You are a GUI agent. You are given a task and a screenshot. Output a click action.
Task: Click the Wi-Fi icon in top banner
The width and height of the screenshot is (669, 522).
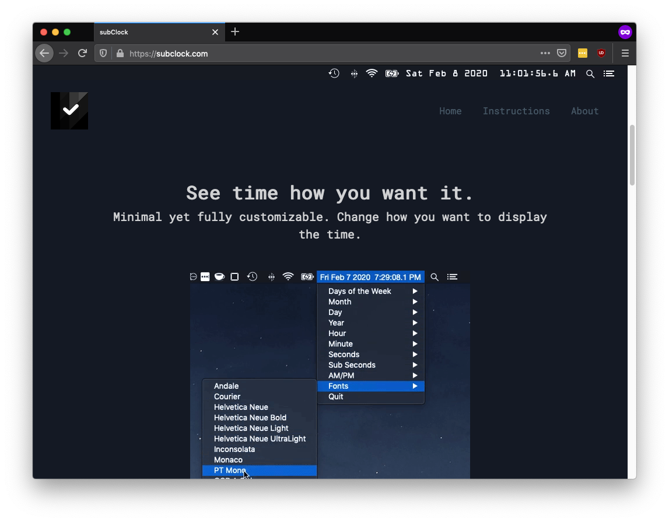pyautogui.click(x=372, y=73)
